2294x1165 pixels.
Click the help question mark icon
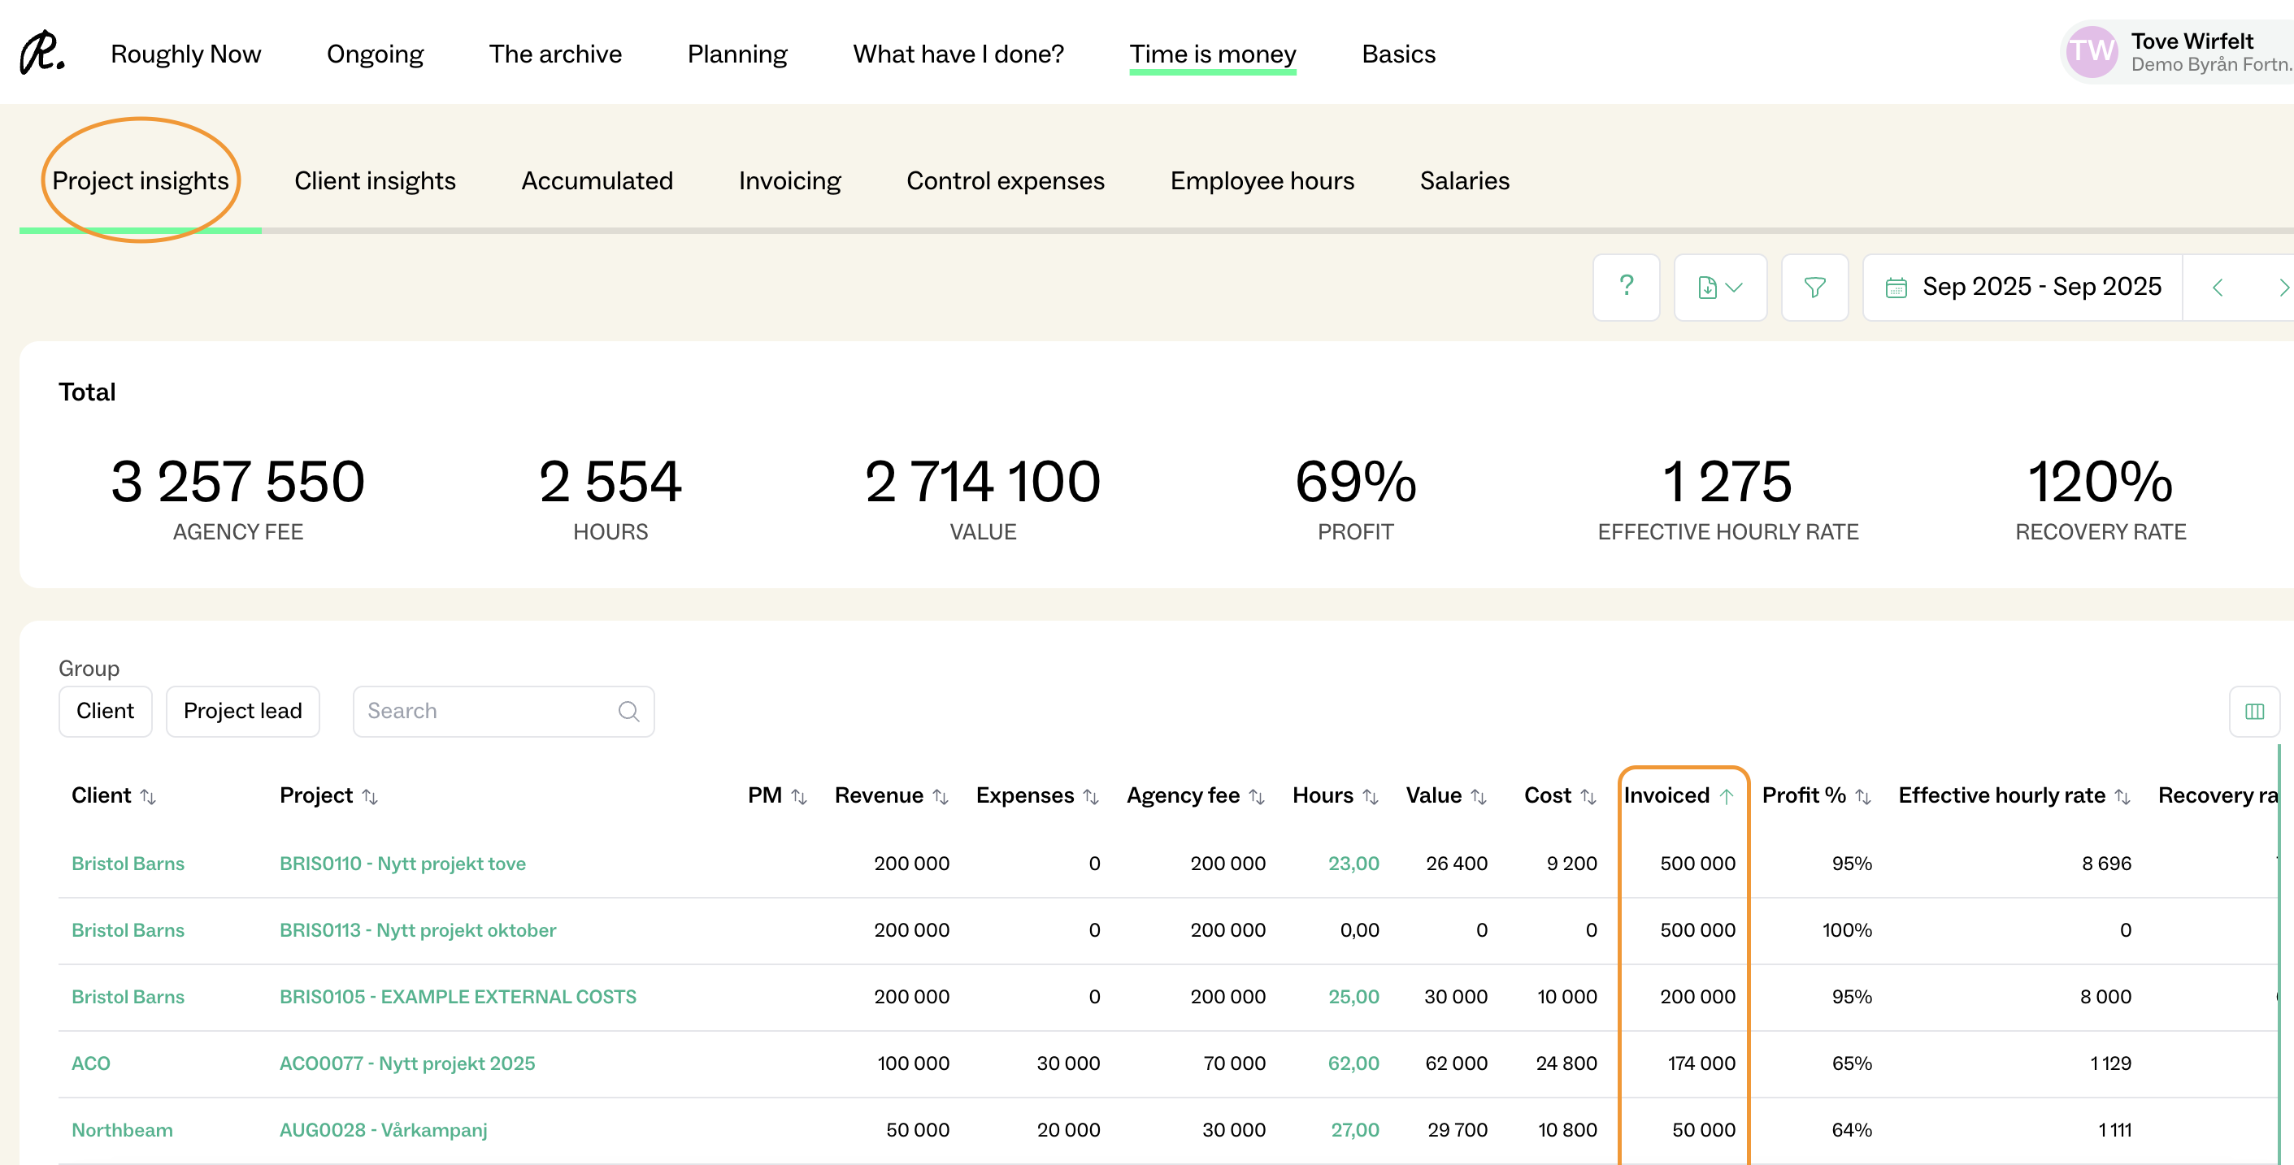coord(1625,287)
